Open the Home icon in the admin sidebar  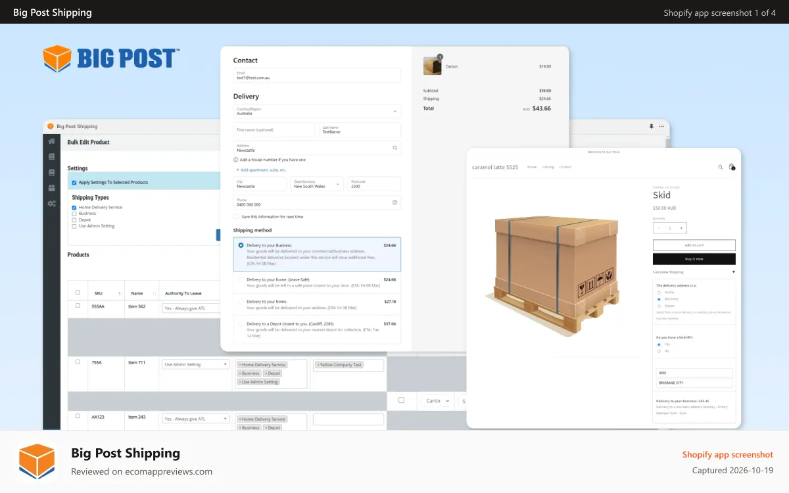click(52, 141)
